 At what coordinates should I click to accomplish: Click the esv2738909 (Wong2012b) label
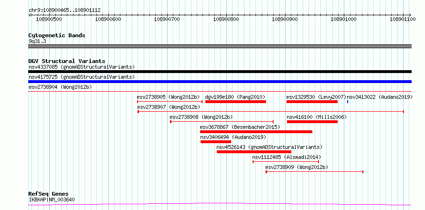pos(297,167)
